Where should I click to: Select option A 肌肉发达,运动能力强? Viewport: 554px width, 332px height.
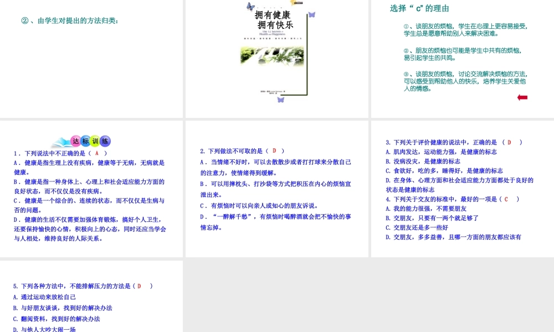tap(442, 152)
